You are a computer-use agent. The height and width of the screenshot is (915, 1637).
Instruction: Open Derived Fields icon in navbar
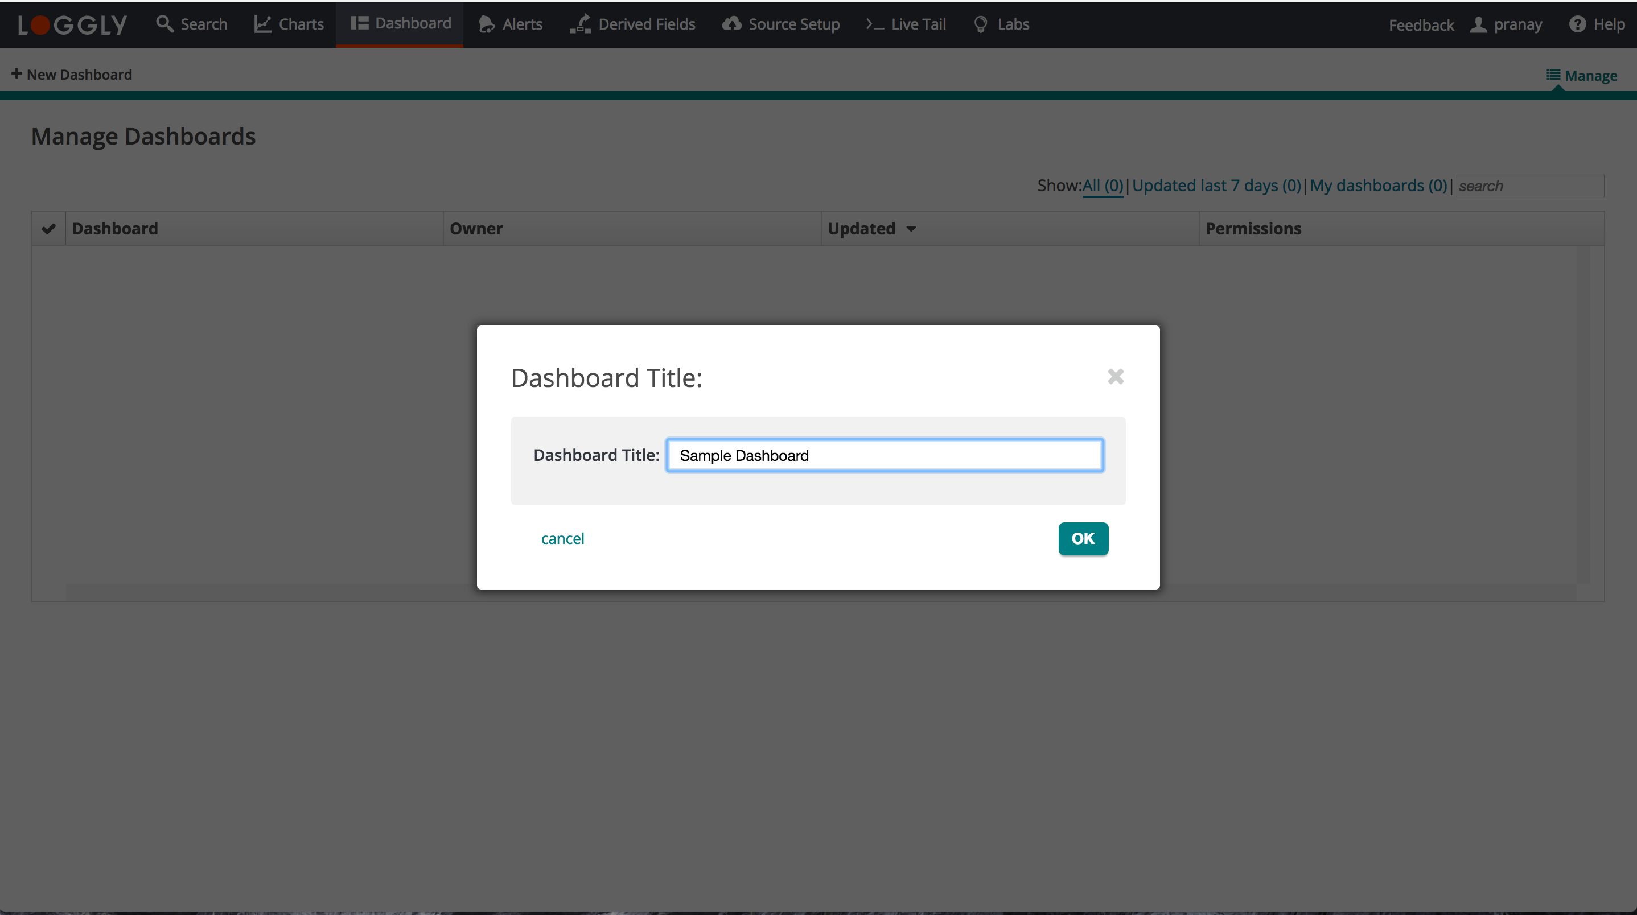point(579,23)
